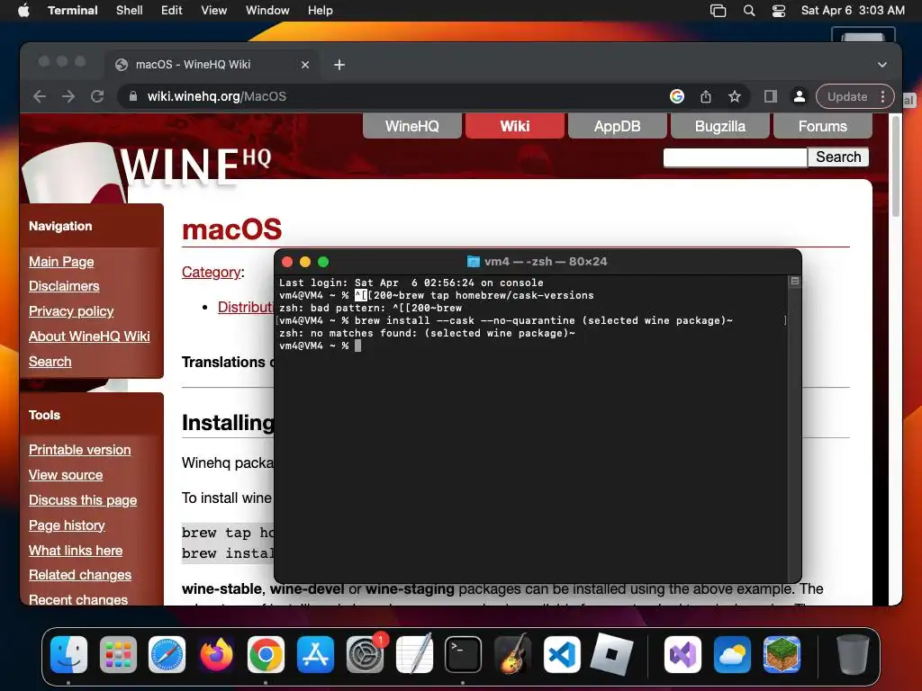
Task: Show date and time panel
Action: click(853, 10)
